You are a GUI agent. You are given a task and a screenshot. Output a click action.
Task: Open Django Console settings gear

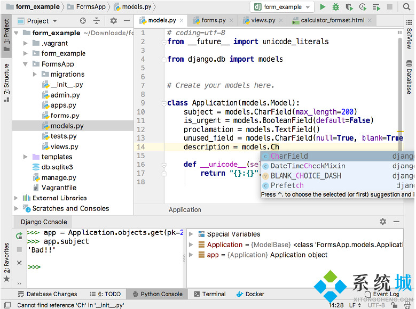pos(383,222)
